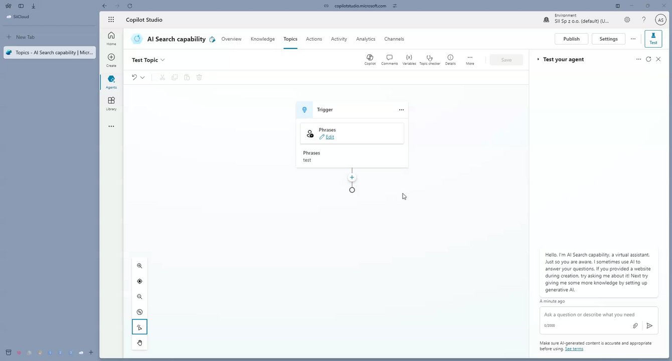Expand the Test Topic name dropdown
672x361 pixels.
(x=162, y=60)
